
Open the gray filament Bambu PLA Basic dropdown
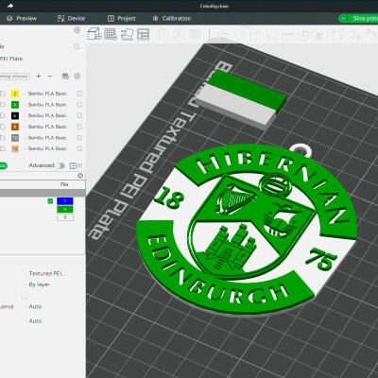tap(47, 138)
